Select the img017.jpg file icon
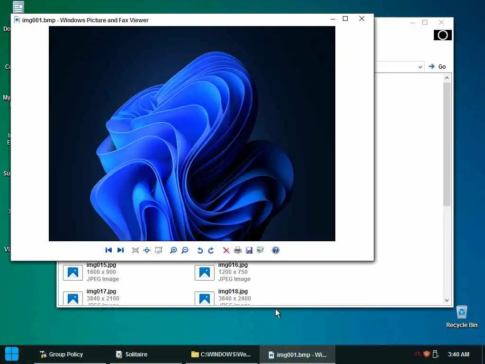485x364 pixels. (73, 298)
